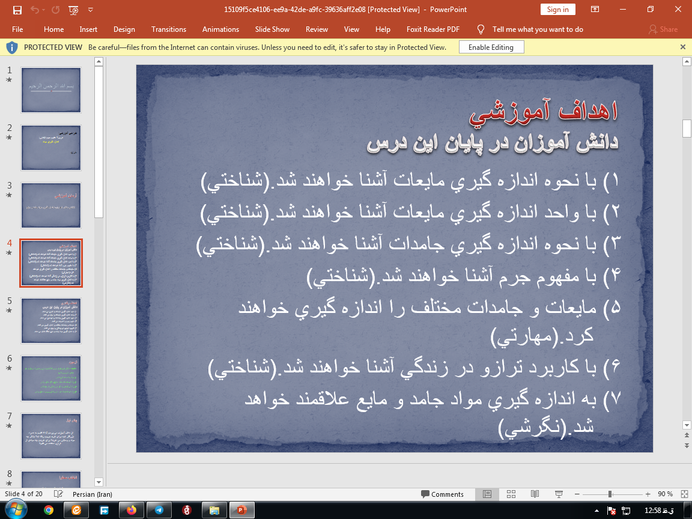This screenshot has width=692, height=519.
Task: Click the Enable Editing button
Action: [x=491, y=47]
